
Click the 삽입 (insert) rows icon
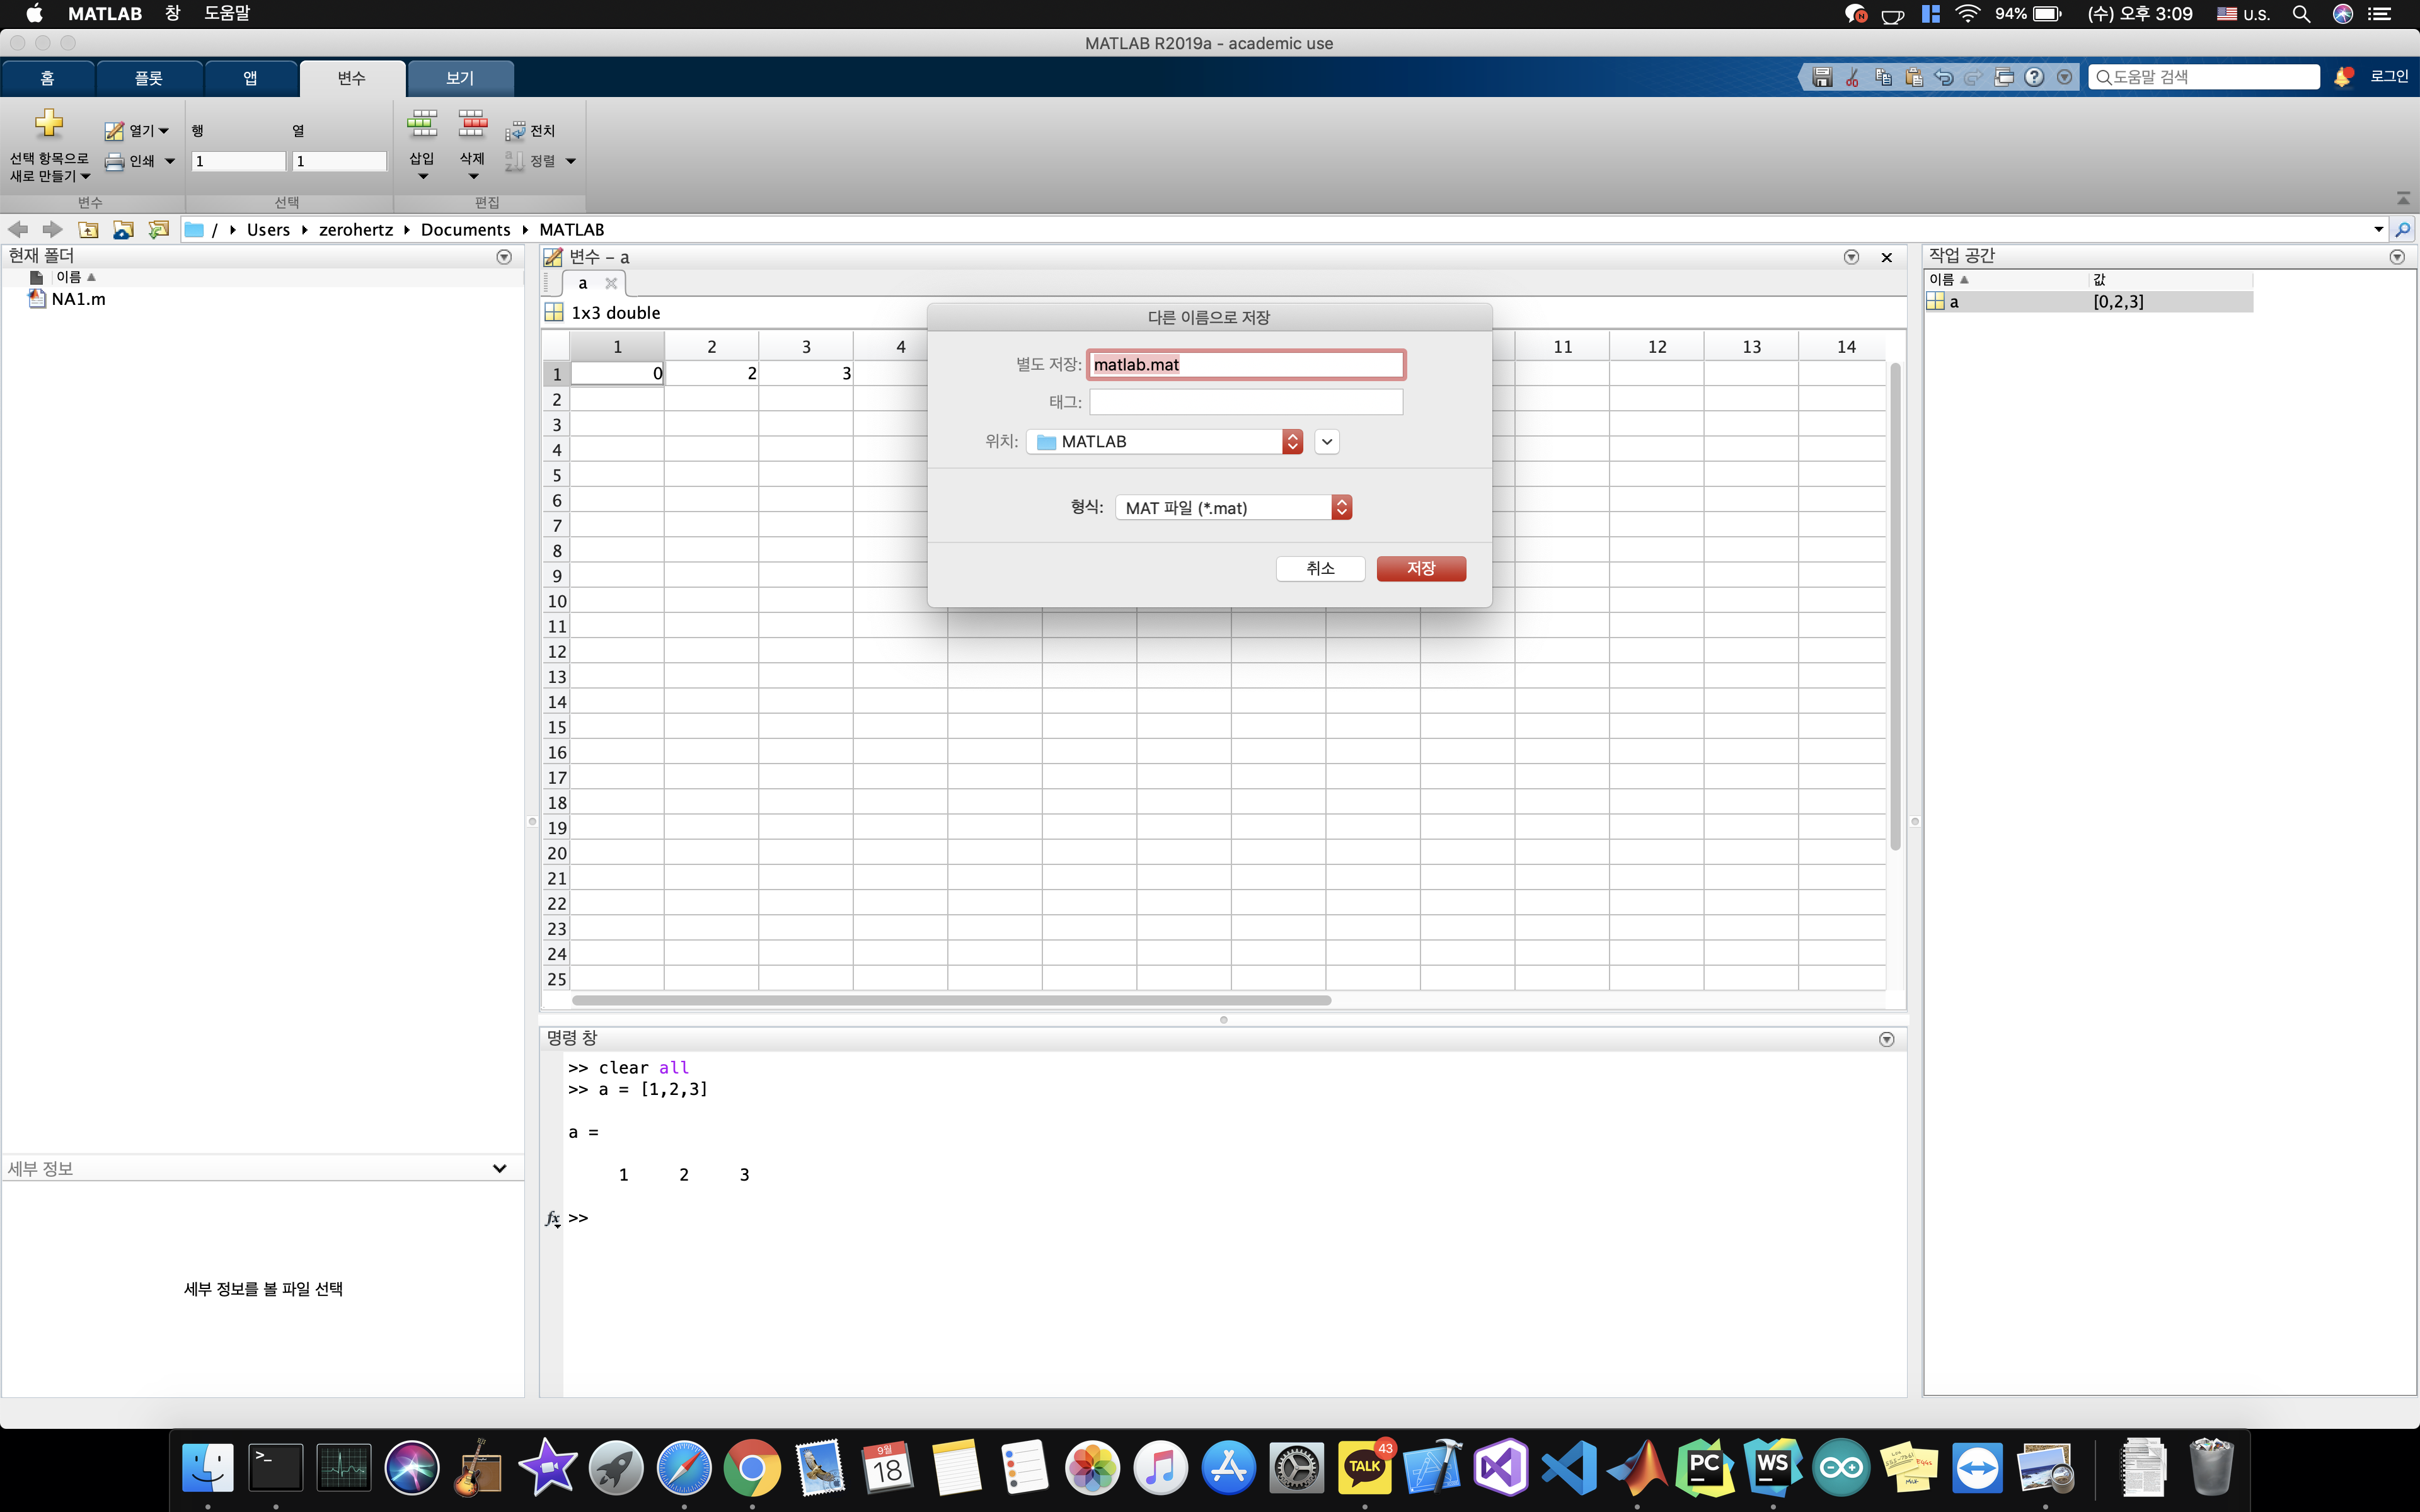(422, 124)
